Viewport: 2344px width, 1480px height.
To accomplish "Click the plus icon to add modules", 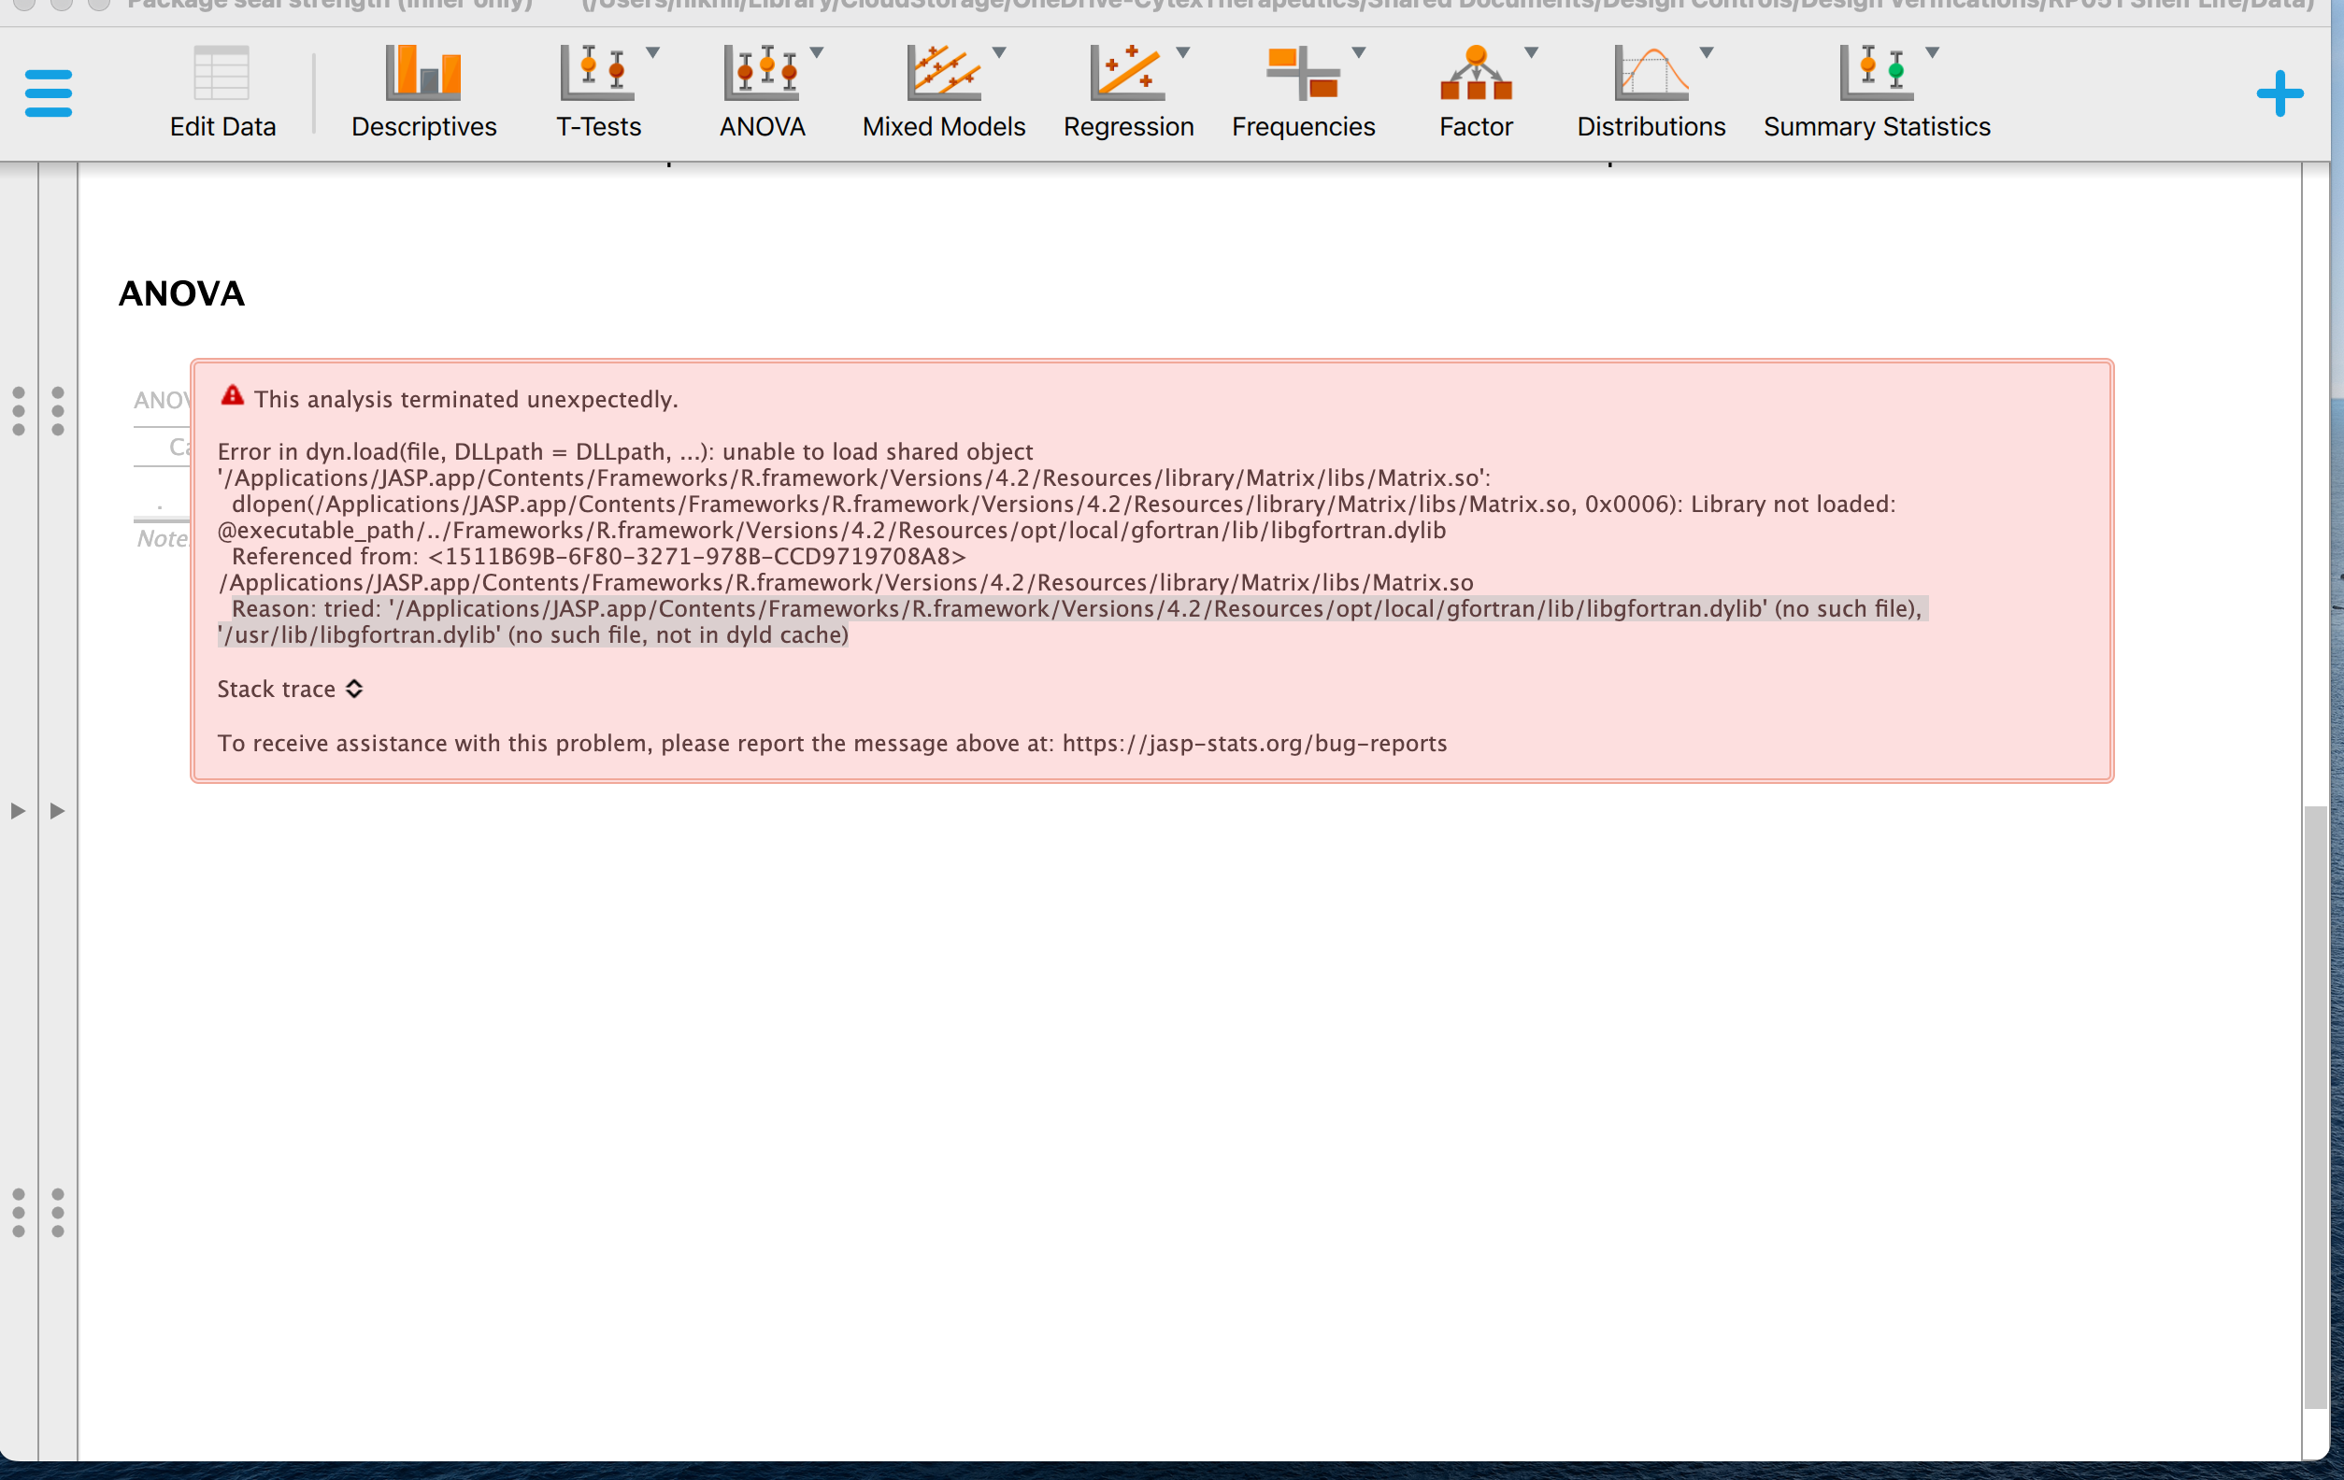I will pos(2279,93).
